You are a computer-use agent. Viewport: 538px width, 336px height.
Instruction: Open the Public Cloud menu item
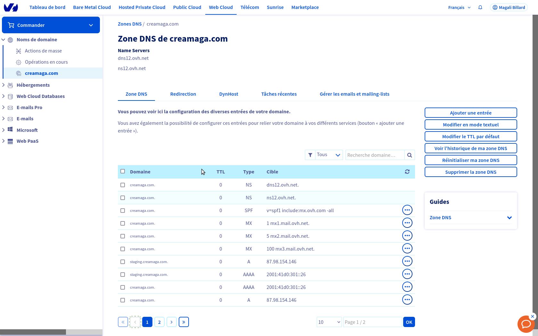[187, 7]
